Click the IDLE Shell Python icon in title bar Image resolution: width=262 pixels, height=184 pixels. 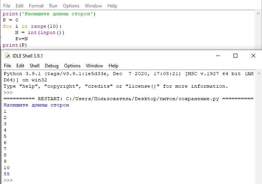(x=7, y=56)
